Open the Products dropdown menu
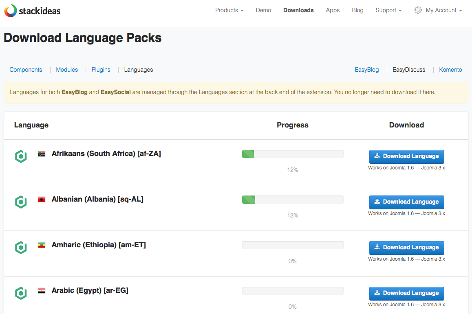This screenshot has height=314, width=472. [x=229, y=10]
